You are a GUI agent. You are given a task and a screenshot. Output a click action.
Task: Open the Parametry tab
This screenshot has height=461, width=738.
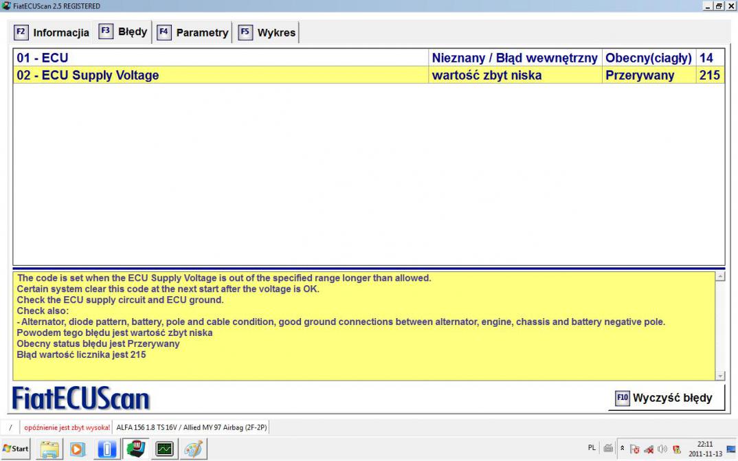[x=192, y=32]
